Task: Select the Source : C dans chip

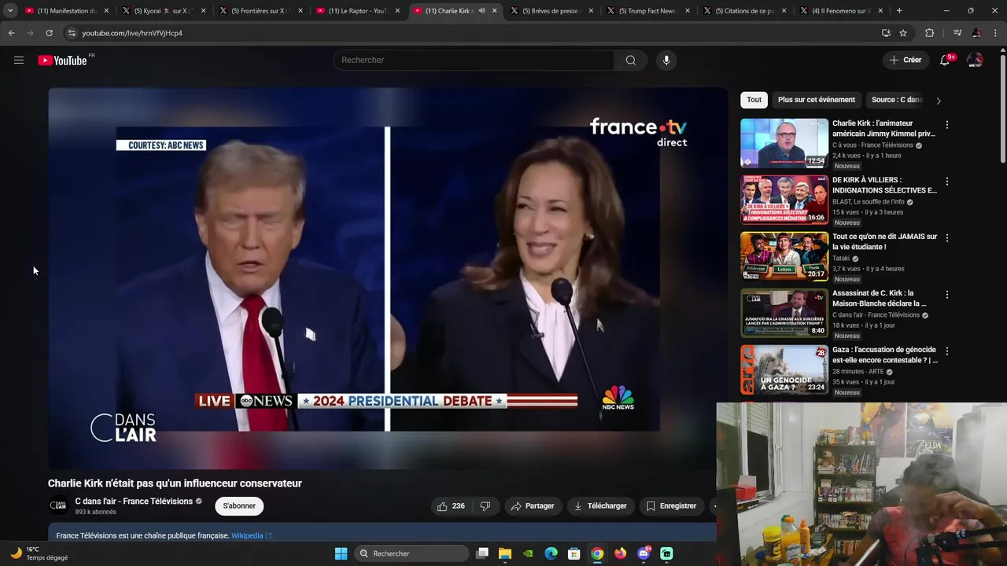Action: tap(897, 100)
